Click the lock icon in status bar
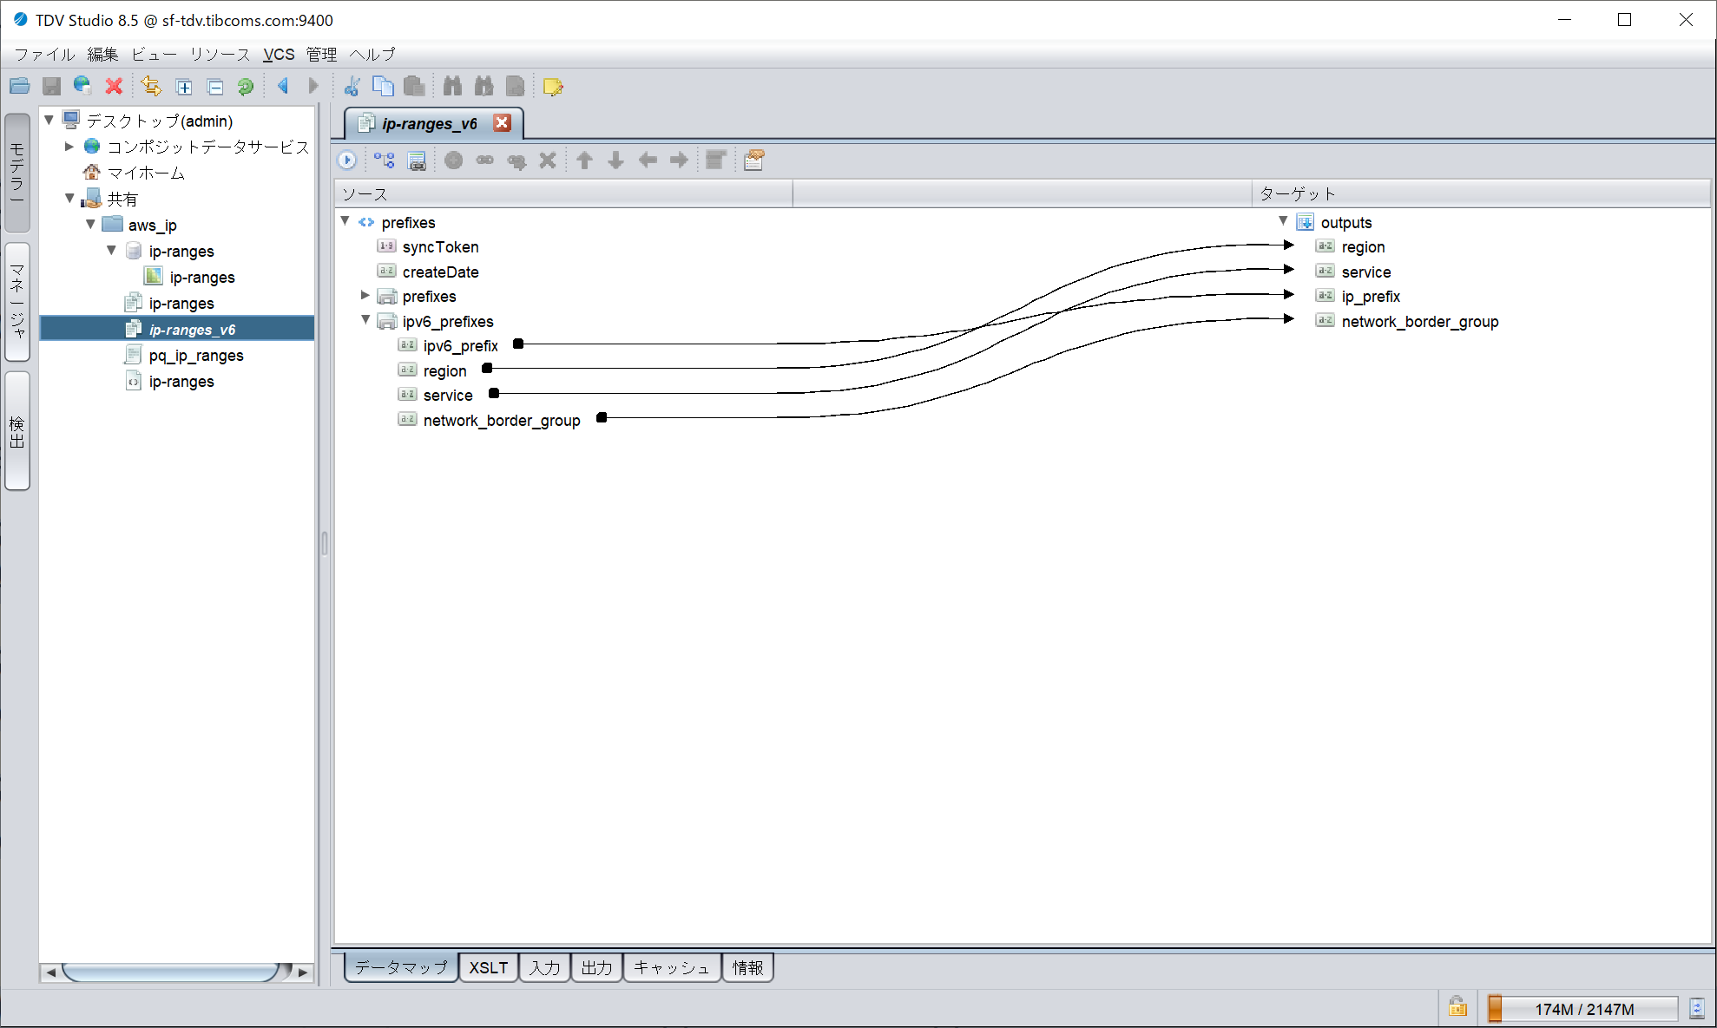1717x1028 pixels. click(x=1457, y=1007)
